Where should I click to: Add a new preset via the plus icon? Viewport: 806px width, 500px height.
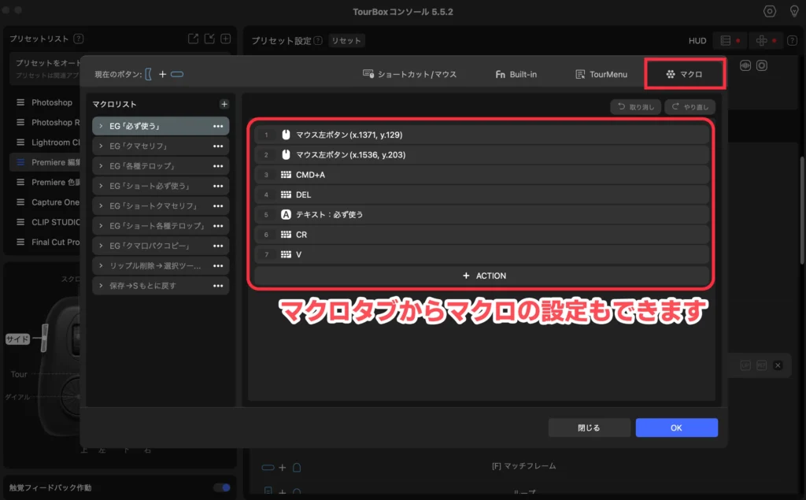[x=225, y=38]
